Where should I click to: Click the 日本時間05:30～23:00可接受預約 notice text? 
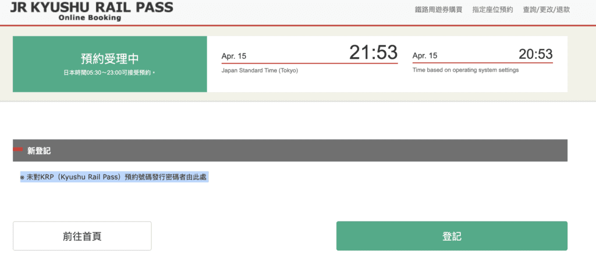109,73
